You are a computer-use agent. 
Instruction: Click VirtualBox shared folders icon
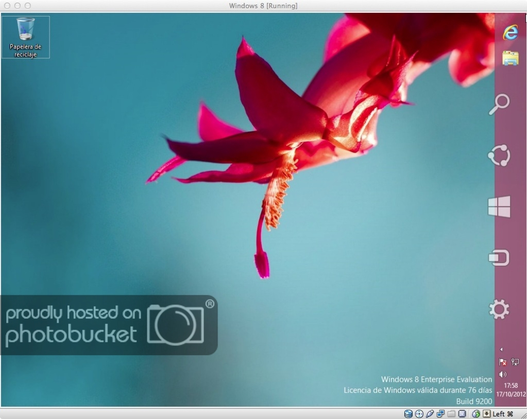tap(451, 414)
